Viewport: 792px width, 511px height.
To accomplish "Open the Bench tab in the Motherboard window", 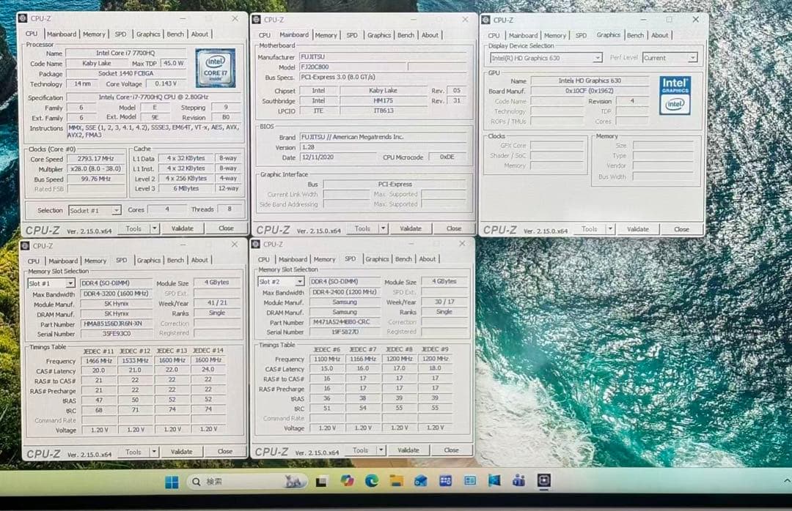I will (406, 35).
